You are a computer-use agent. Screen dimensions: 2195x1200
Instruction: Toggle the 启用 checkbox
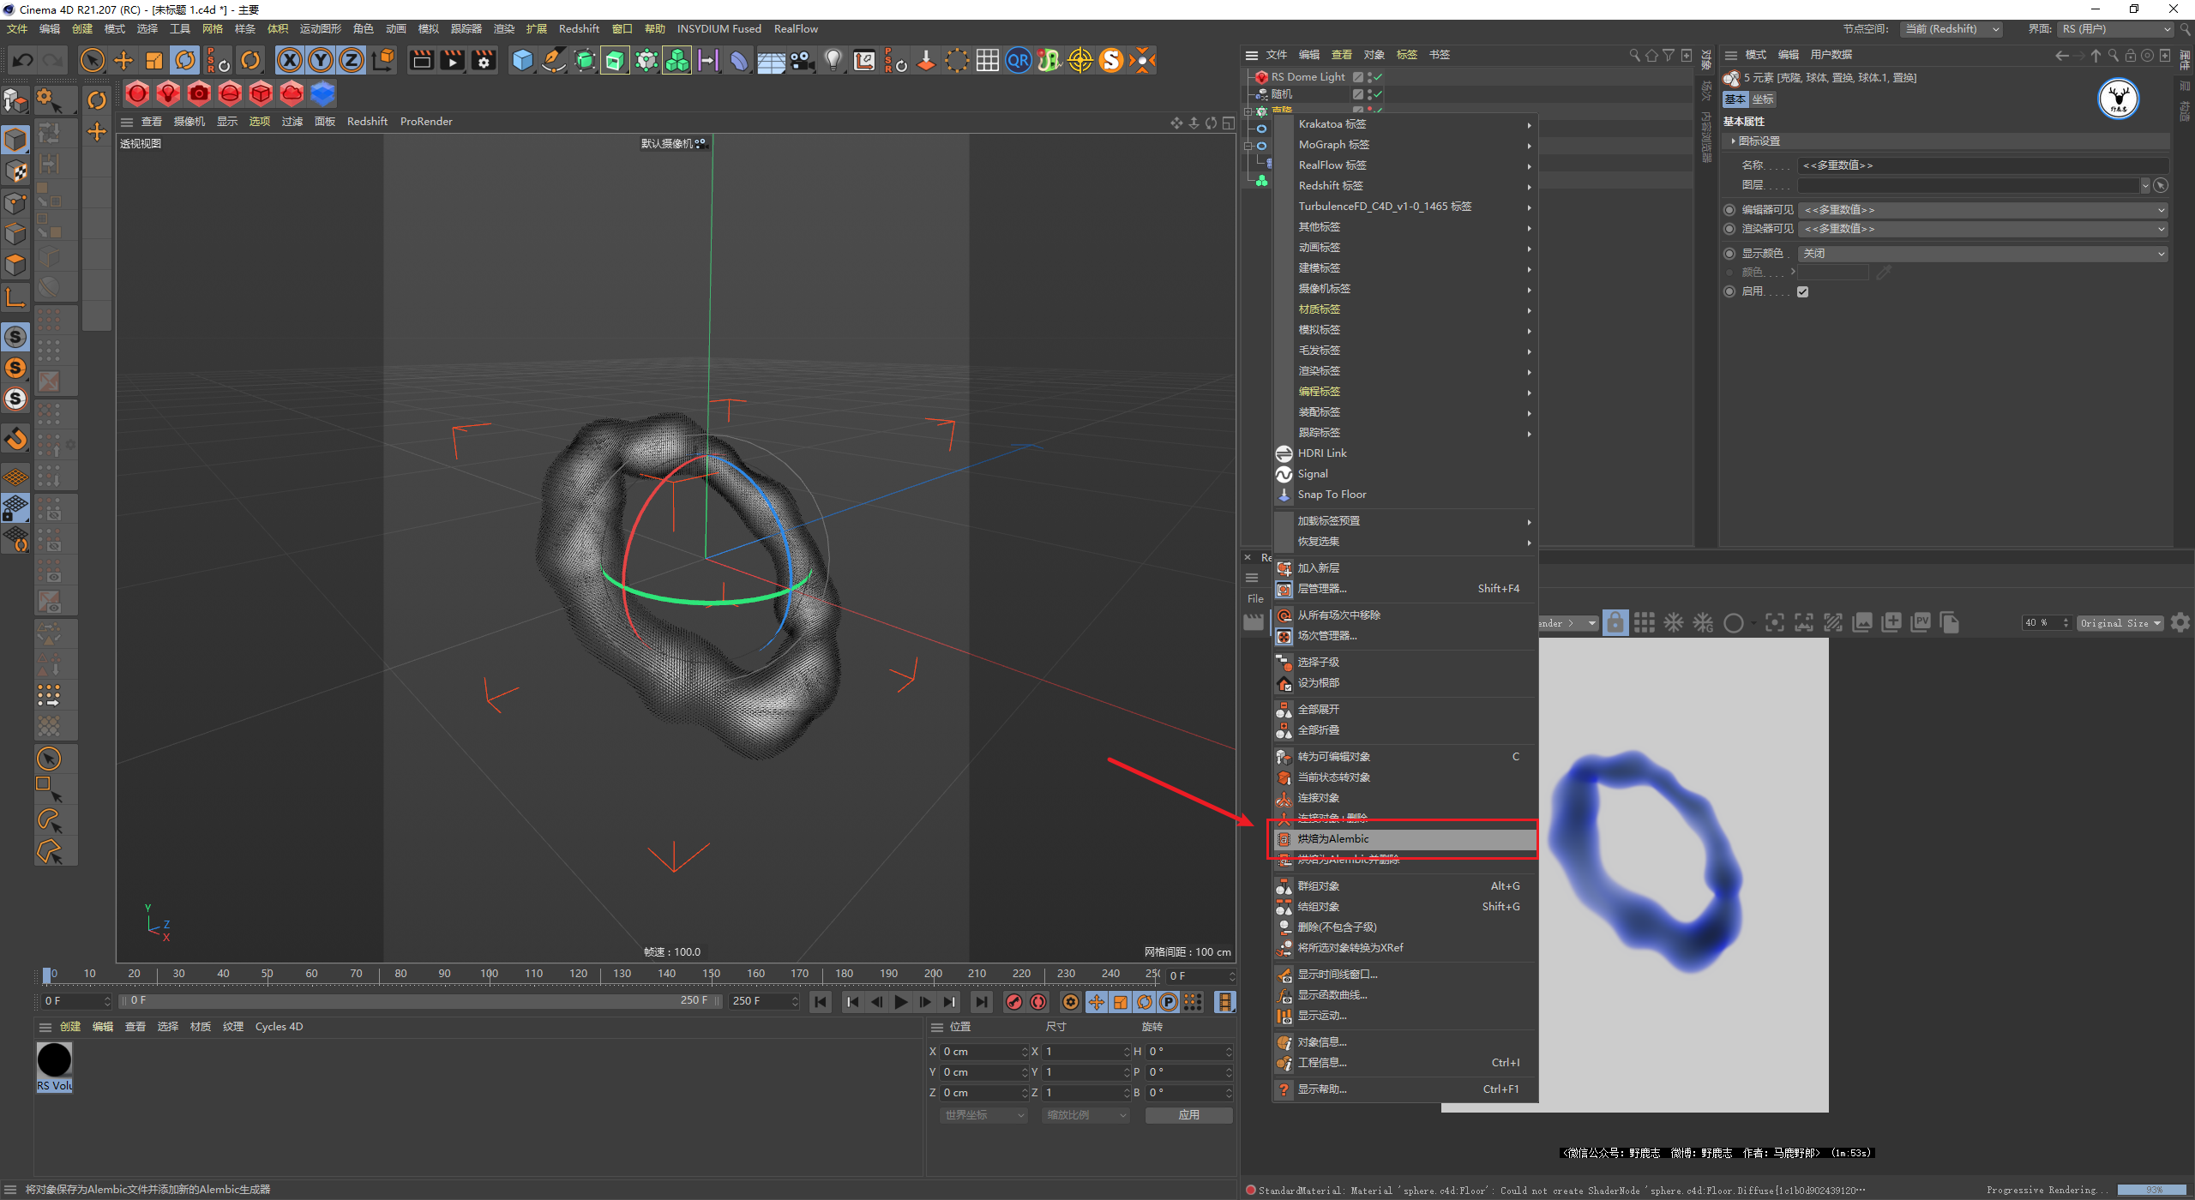(1802, 291)
